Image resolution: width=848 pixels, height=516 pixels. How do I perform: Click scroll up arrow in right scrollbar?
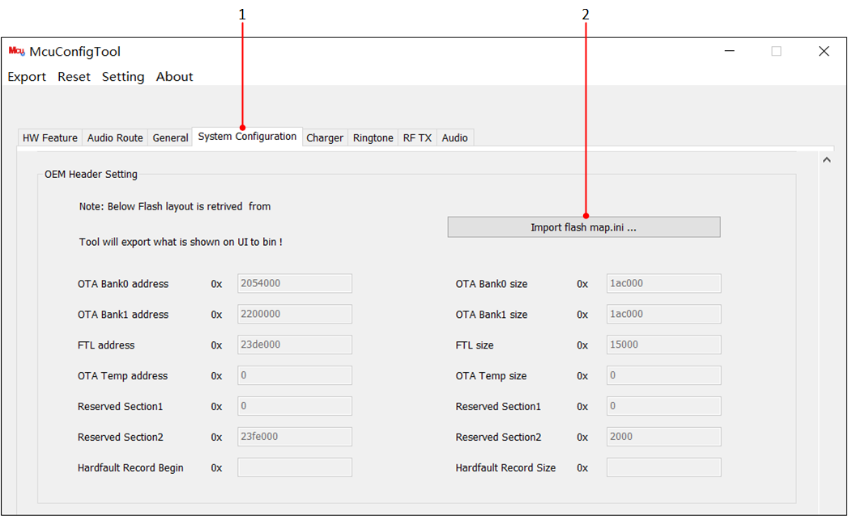point(826,160)
